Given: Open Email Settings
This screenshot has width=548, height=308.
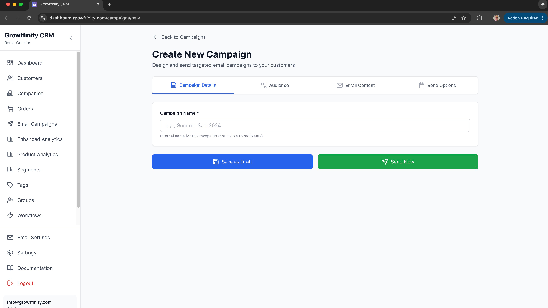Looking at the screenshot, I should tap(33, 237).
